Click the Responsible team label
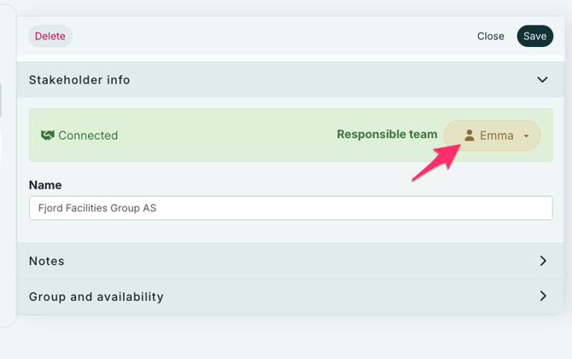 387,135
